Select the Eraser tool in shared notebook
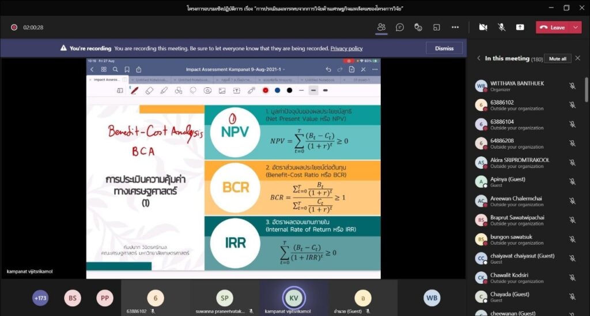The image size is (590, 316). [x=149, y=90]
